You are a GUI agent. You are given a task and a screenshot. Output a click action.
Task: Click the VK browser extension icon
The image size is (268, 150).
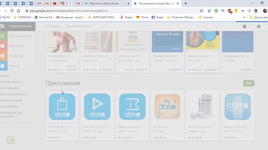tap(242, 11)
